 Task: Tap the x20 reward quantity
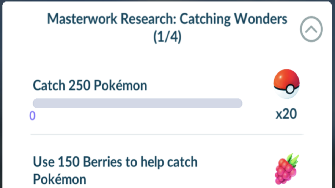286,114
